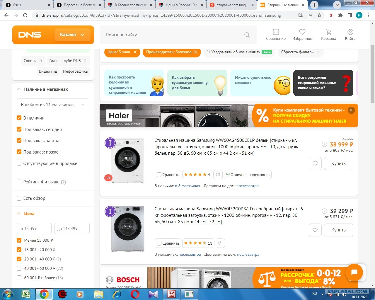
Task: Open the В любом из 11 магазинов dropdown
Action: [x=53, y=105]
